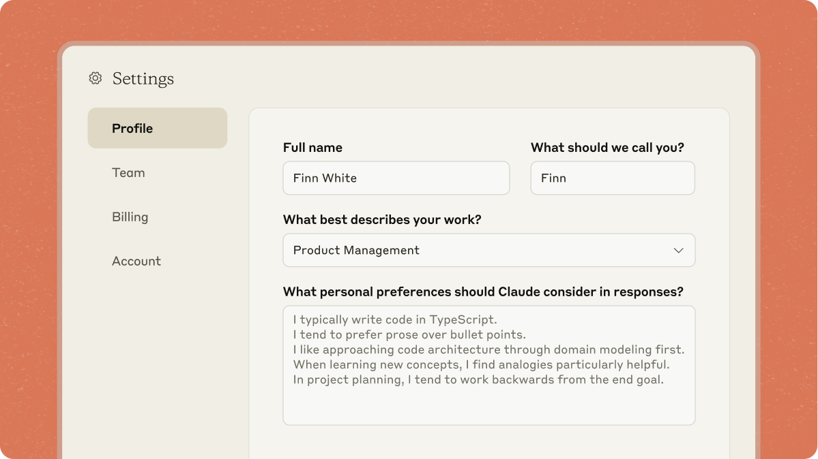Switch to the Team section
818x459 pixels.
128,173
